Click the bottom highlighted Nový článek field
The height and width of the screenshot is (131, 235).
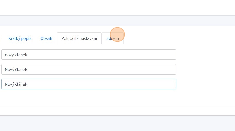click(89, 84)
